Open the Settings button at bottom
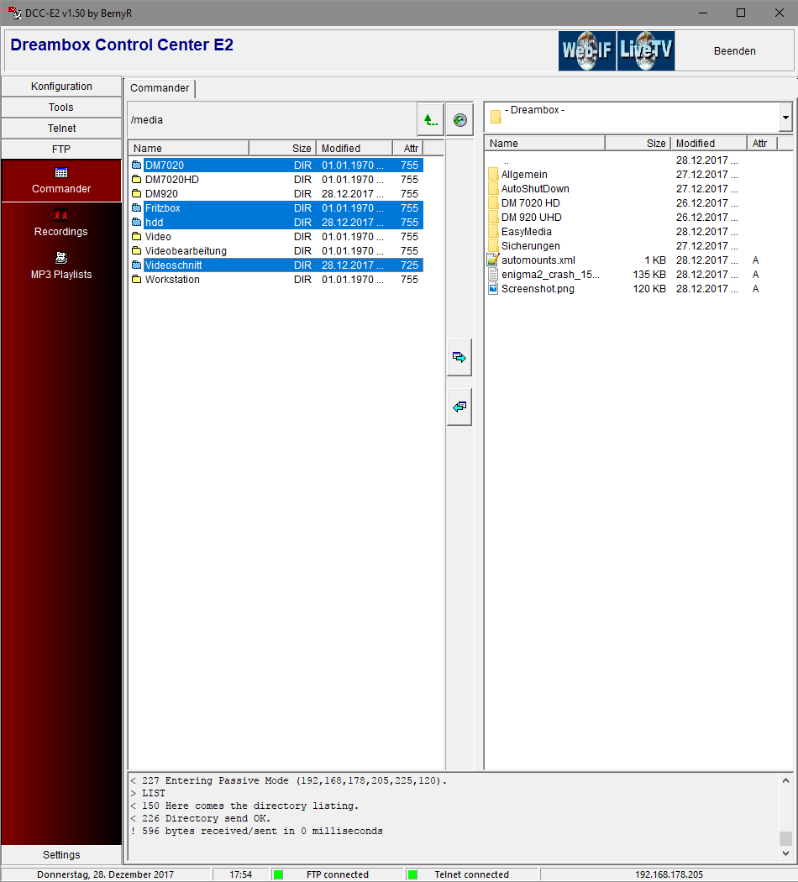 pyautogui.click(x=61, y=854)
